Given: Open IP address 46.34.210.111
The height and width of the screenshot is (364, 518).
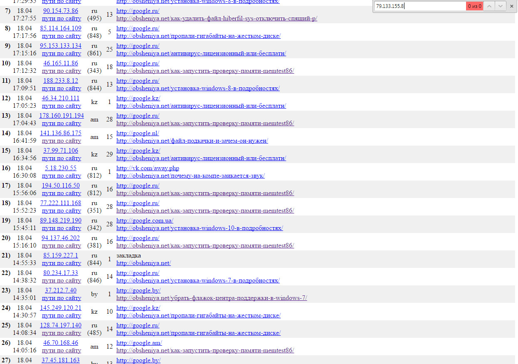Looking at the screenshot, I should point(61,98).
